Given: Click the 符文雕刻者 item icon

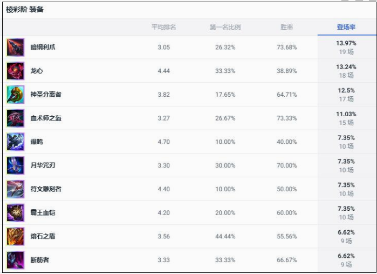Looking at the screenshot, I should [x=16, y=189].
